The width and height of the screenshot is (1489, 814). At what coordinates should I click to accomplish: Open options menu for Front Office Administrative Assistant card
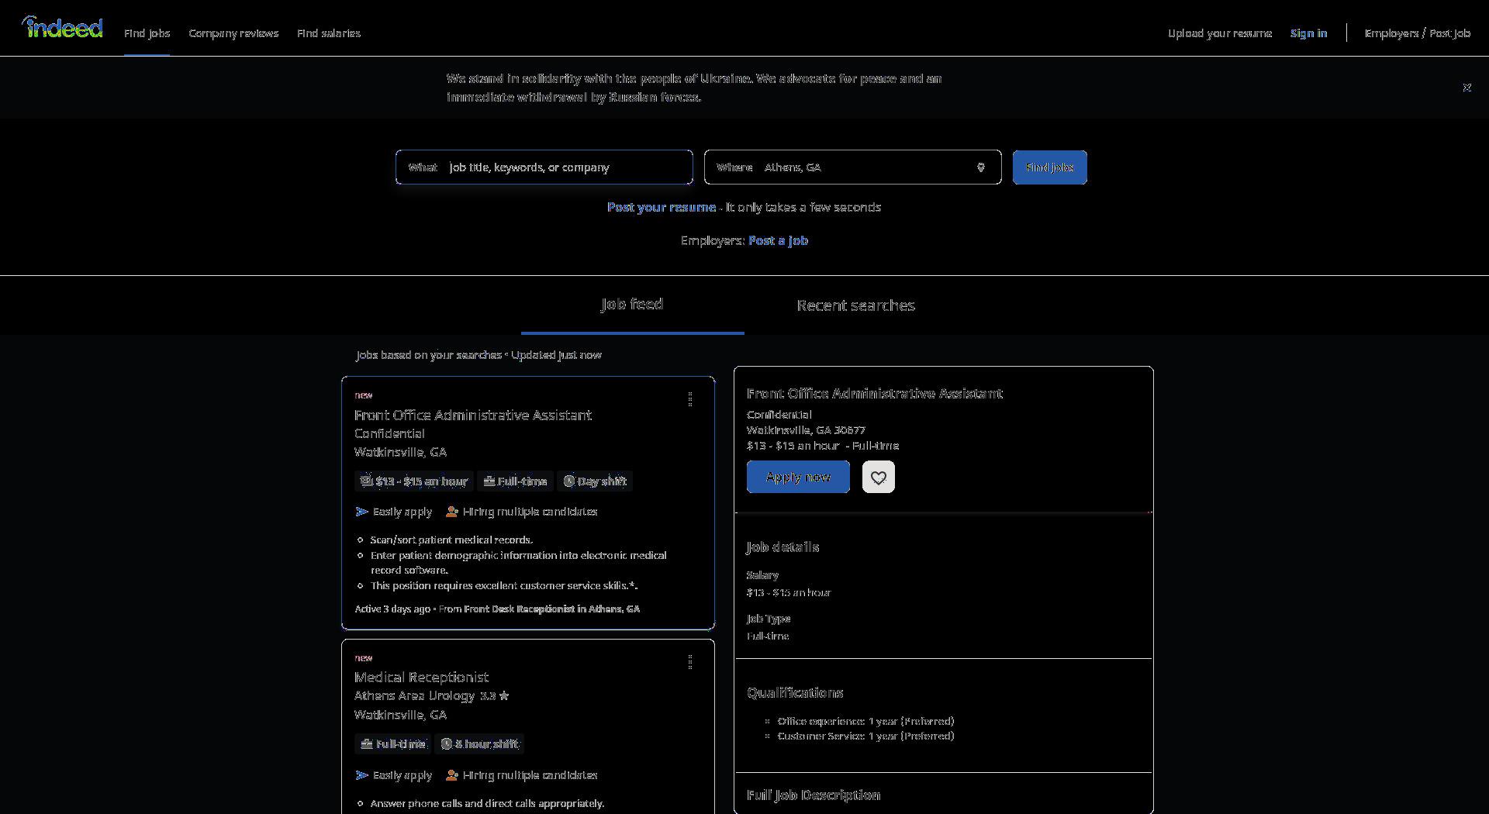690,399
